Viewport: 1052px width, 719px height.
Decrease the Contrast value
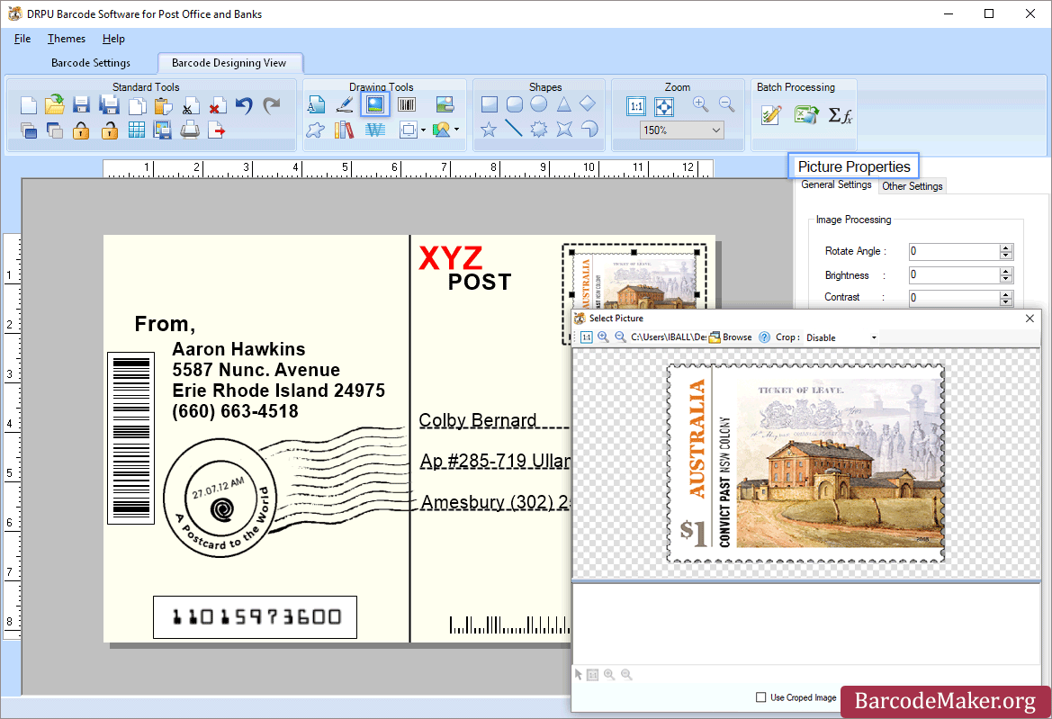(1005, 301)
